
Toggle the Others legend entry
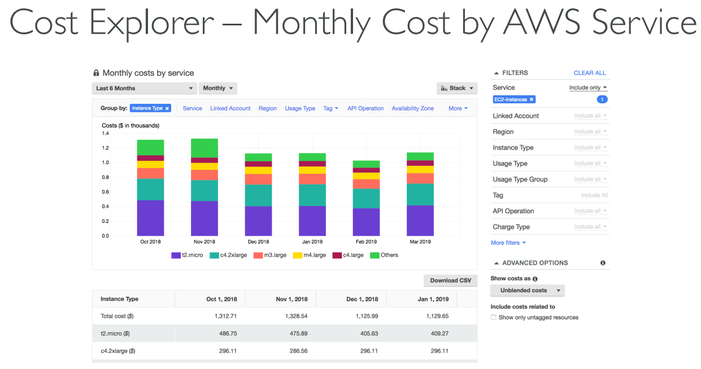coord(384,255)
